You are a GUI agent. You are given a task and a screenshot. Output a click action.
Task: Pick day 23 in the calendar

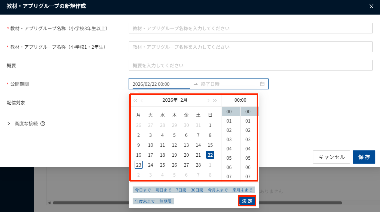139,165
